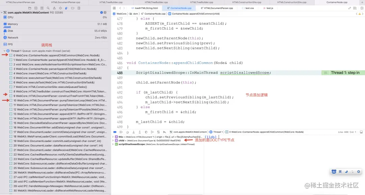Hide the debug area panel button
The height and width of the screenshot is (195, 365).
pos(361,132)
